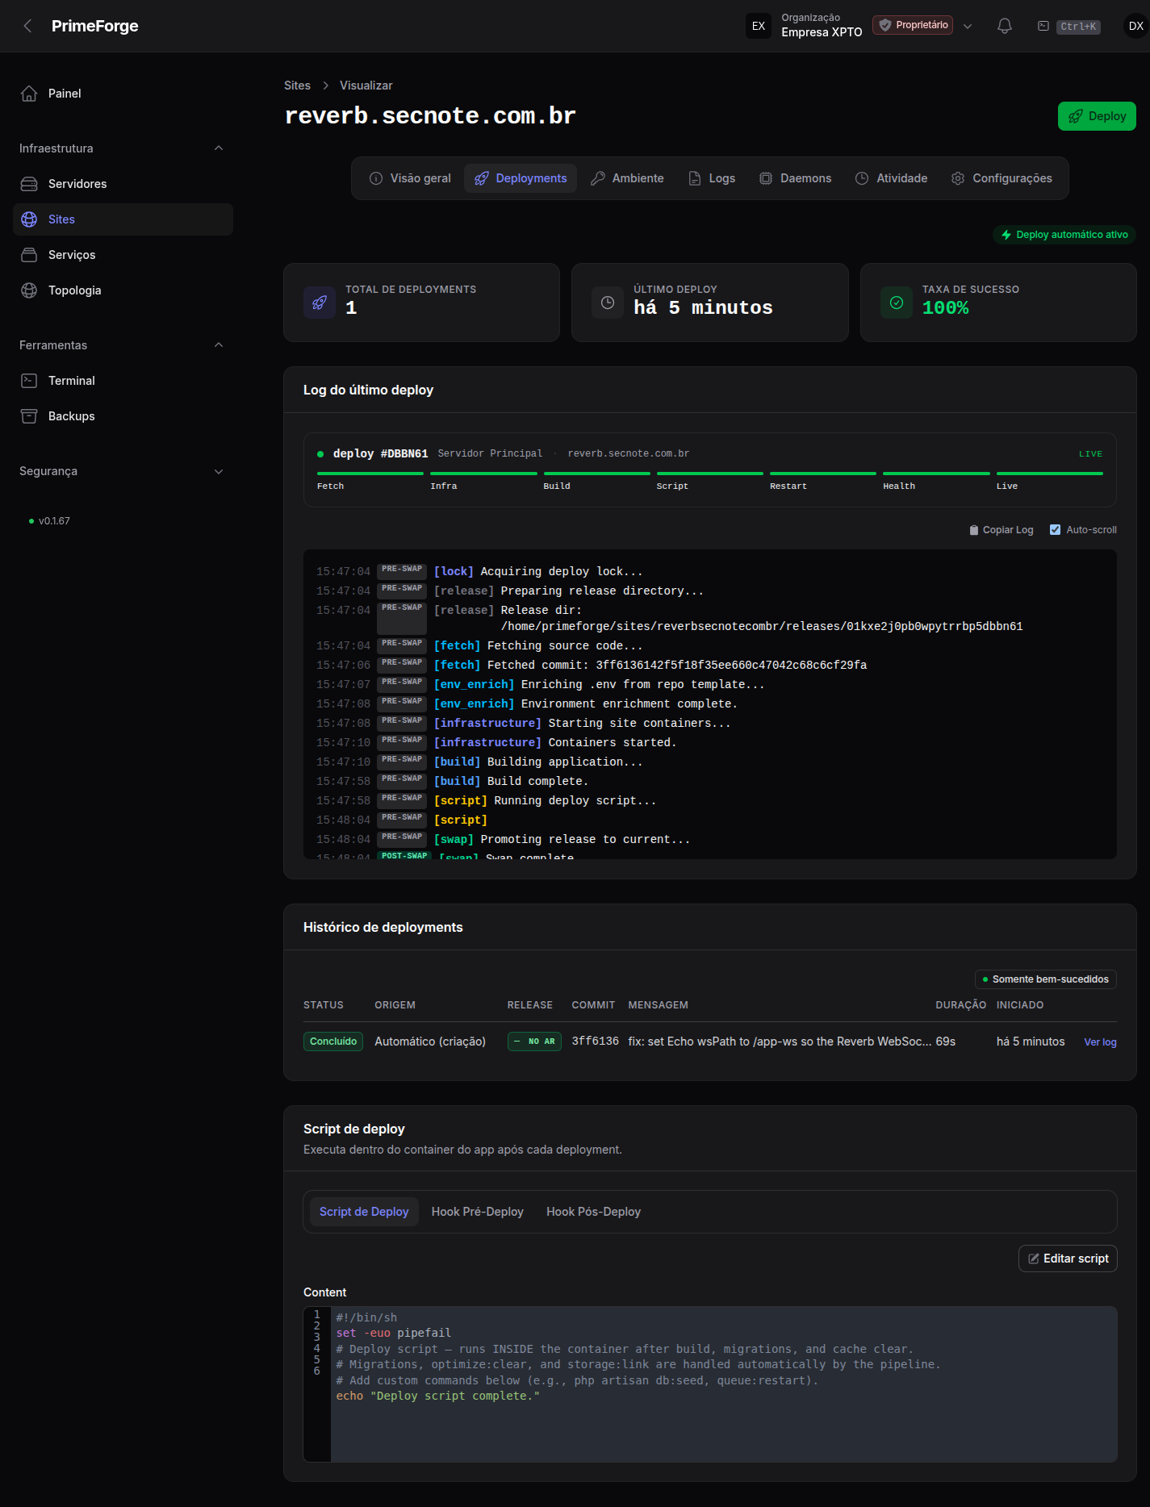
Task: Click the NO AR release badge
Action: click(x=534, y=1042)
